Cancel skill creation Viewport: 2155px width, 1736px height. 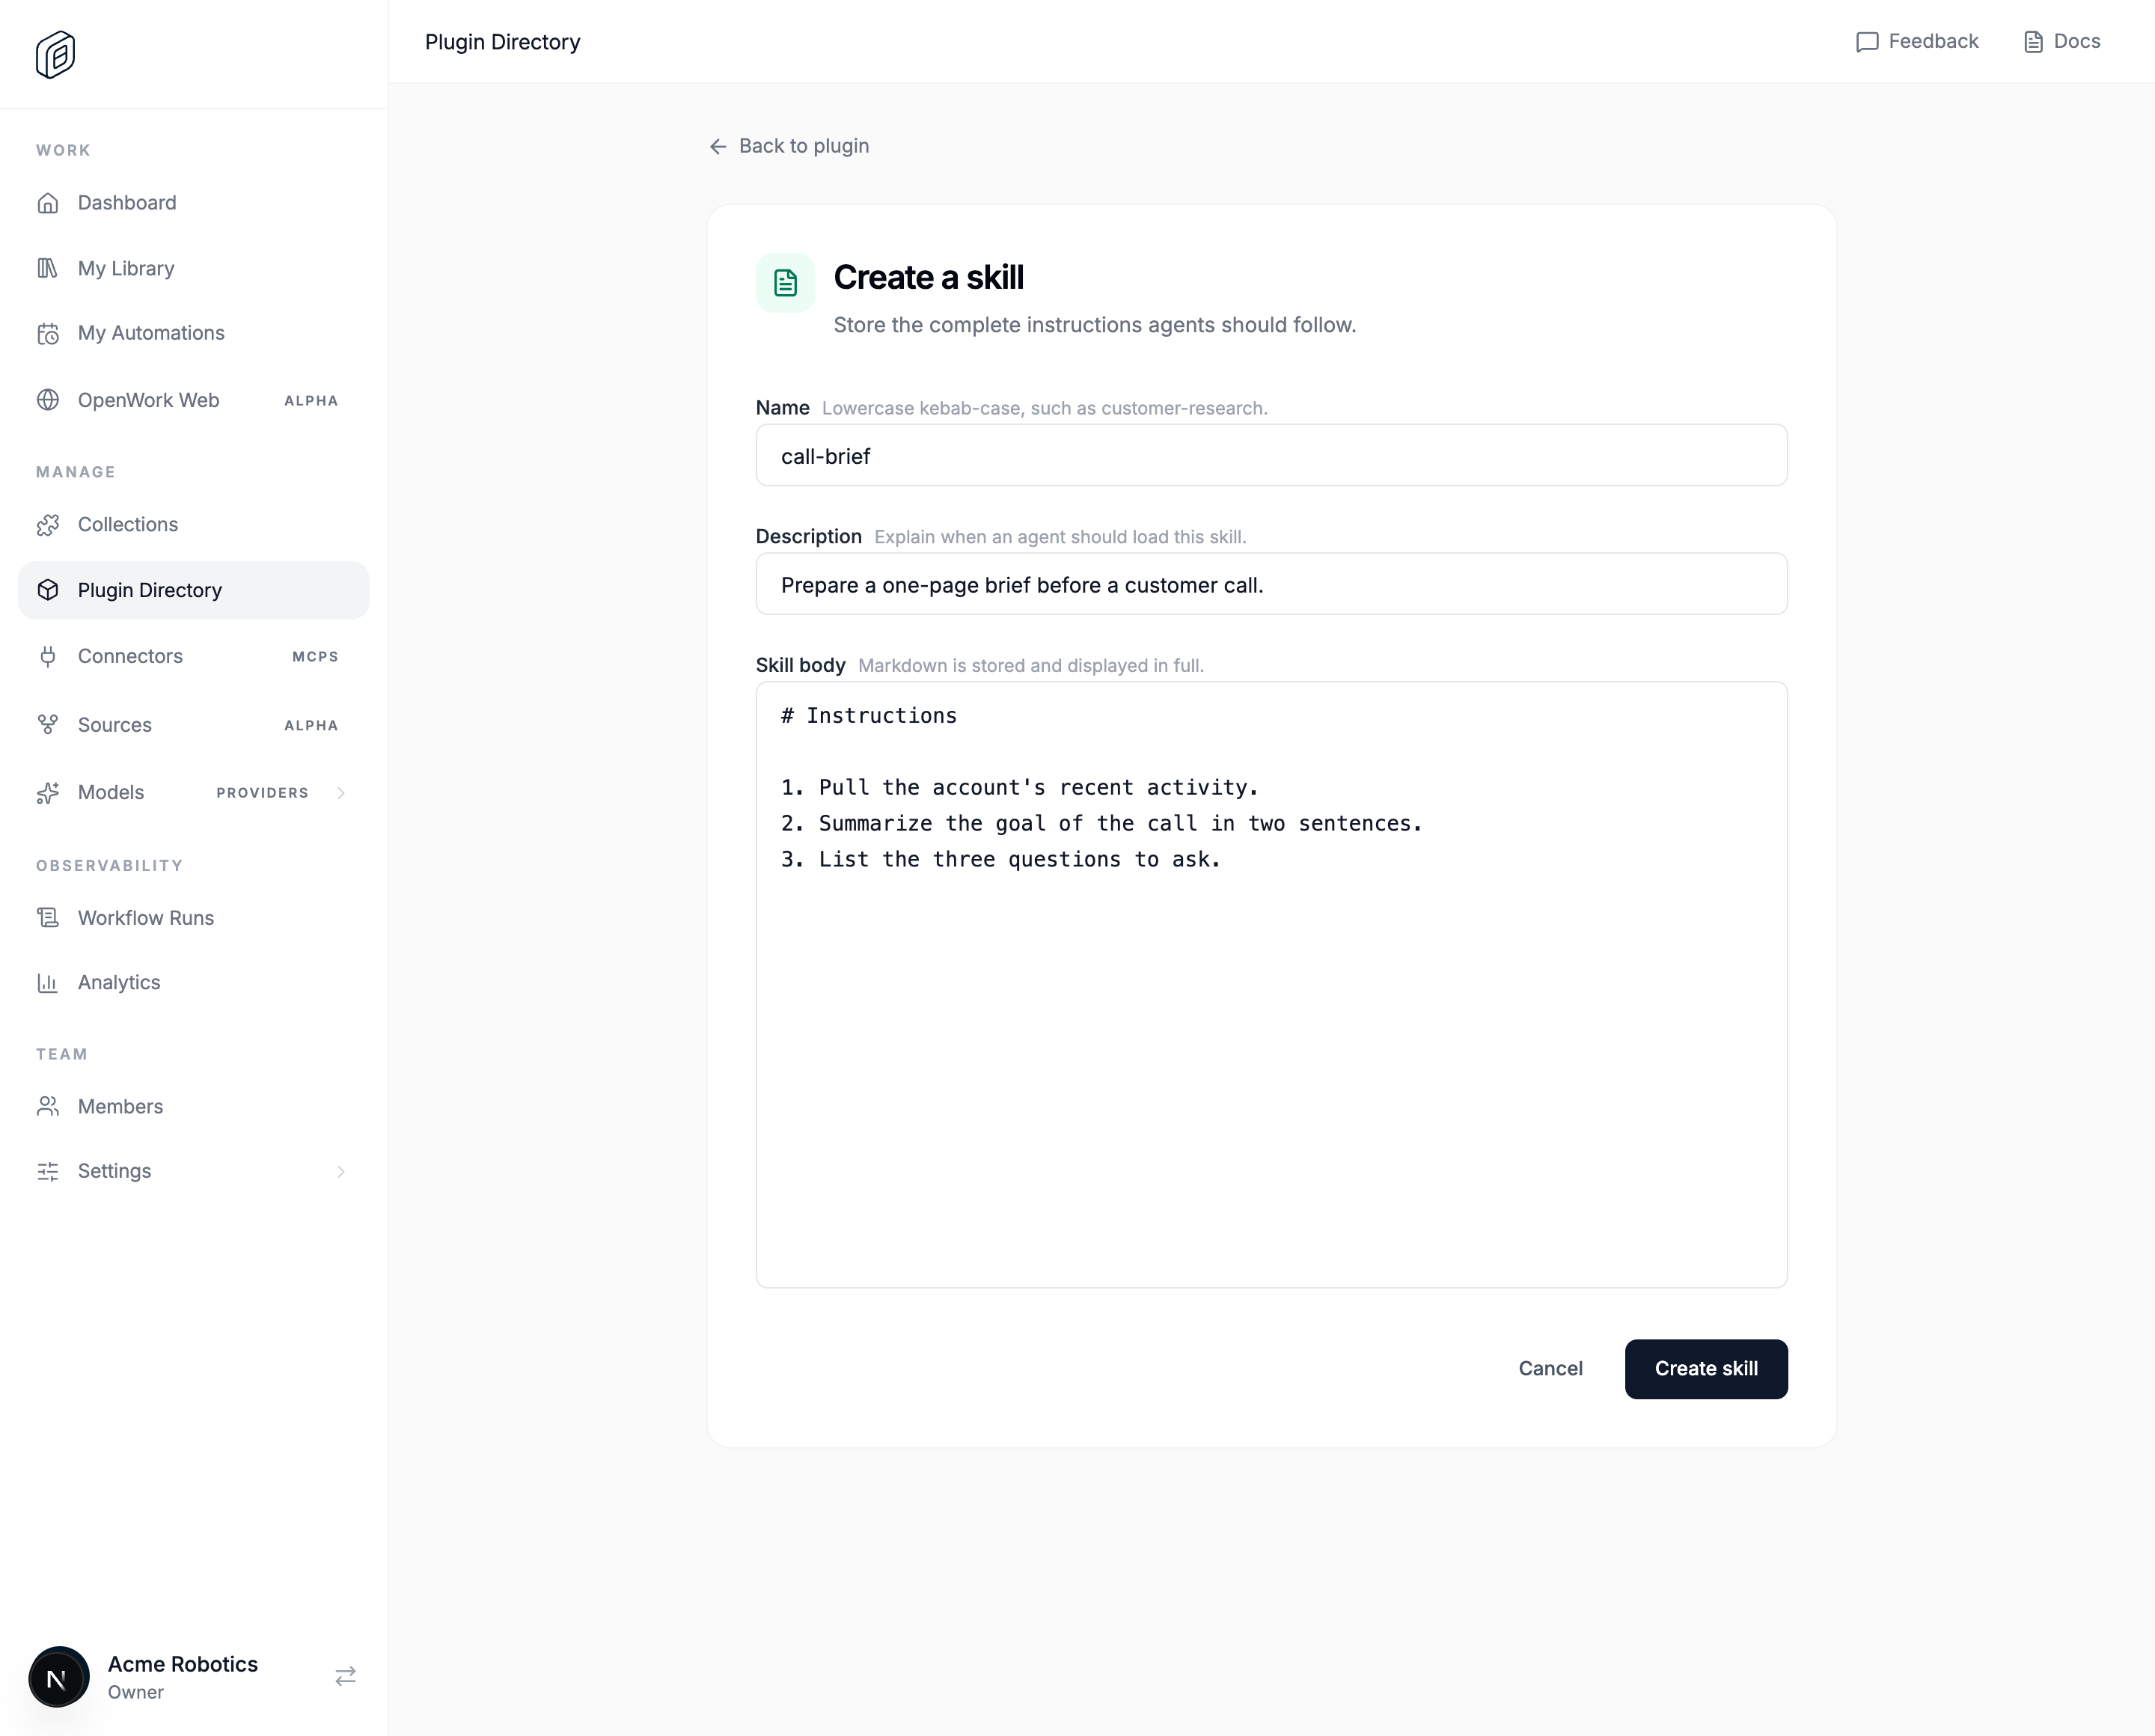(1550, 1369)
